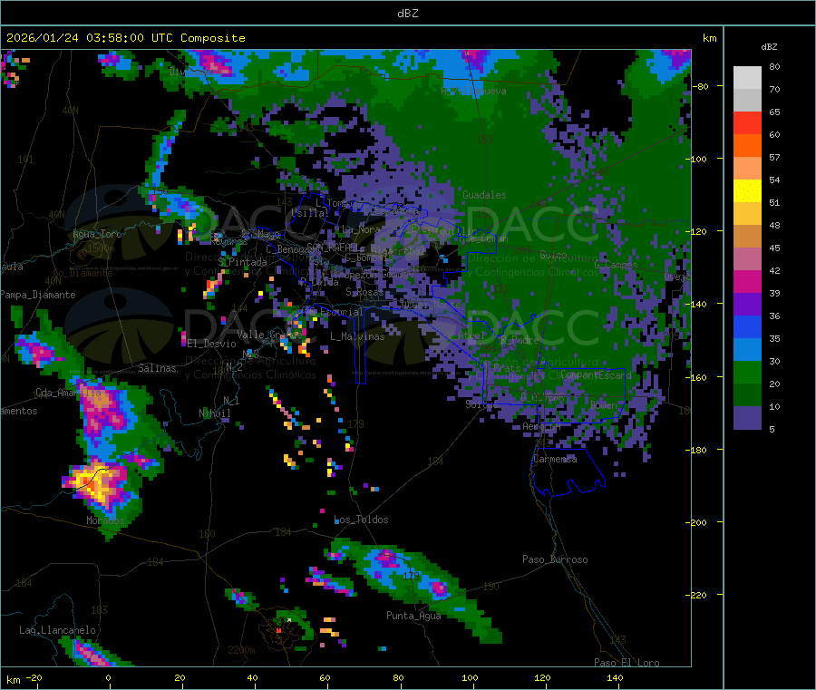Click the red 60-65 dBZ legend swatch

(x=747, y=122)
